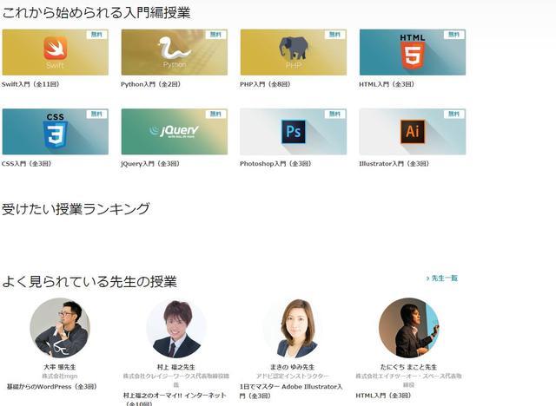Open the Swift入門（全11回）title link
556x406 pixels.
pyautogui.click(x=30, y=84)
